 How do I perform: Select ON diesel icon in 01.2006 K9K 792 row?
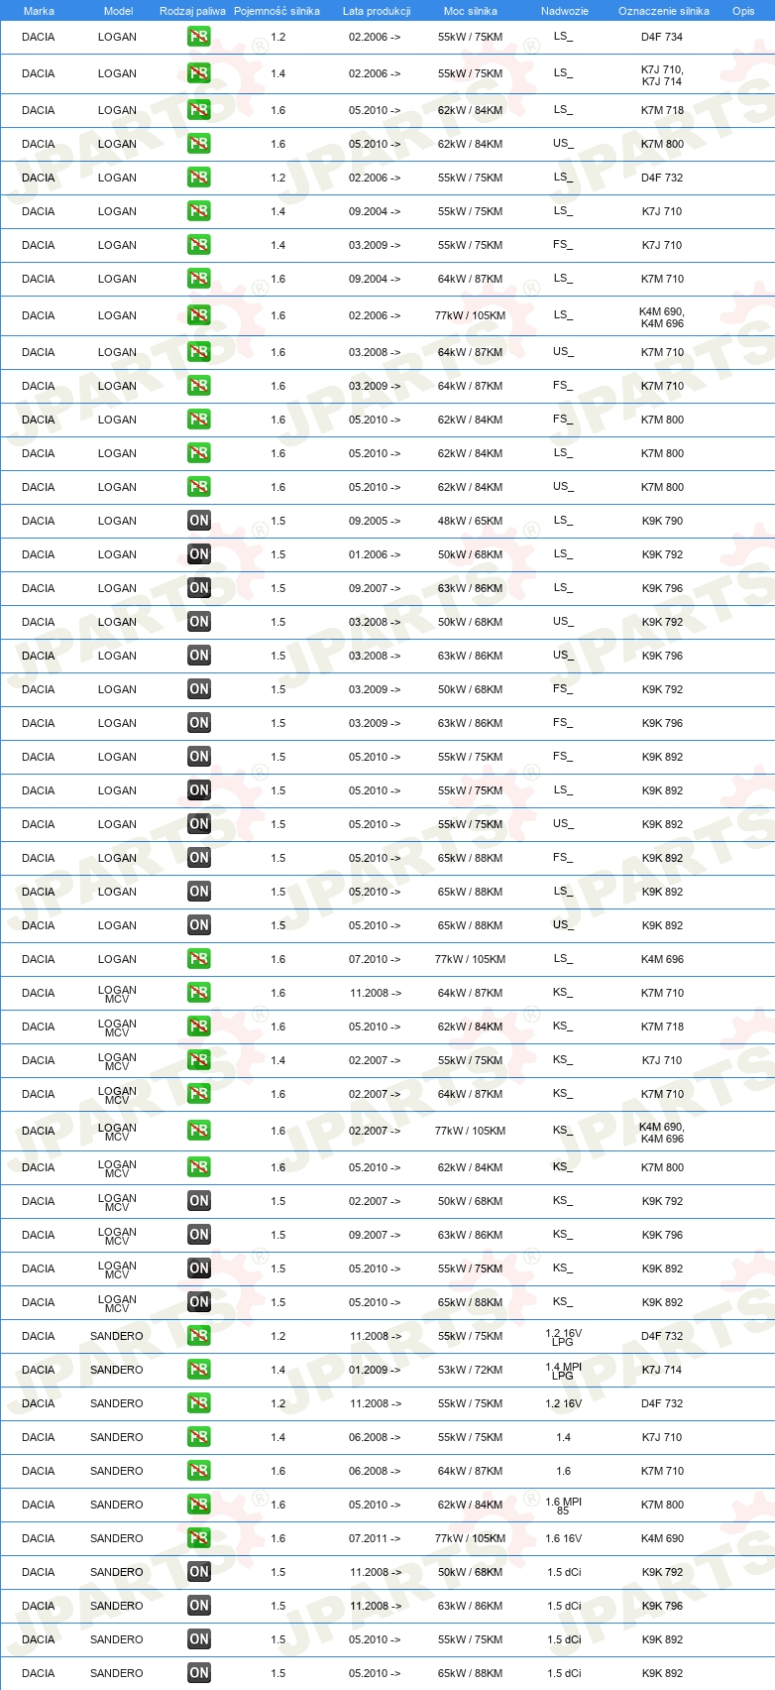point(199,554)
